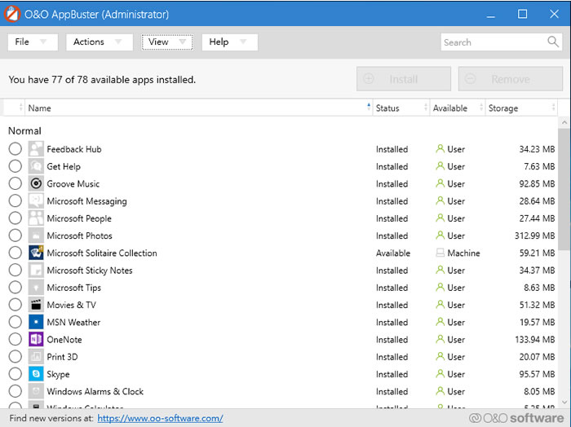Select the Movies & TV radio button
The height and width of the screenshot is (427, 571).
coord(15,305)
